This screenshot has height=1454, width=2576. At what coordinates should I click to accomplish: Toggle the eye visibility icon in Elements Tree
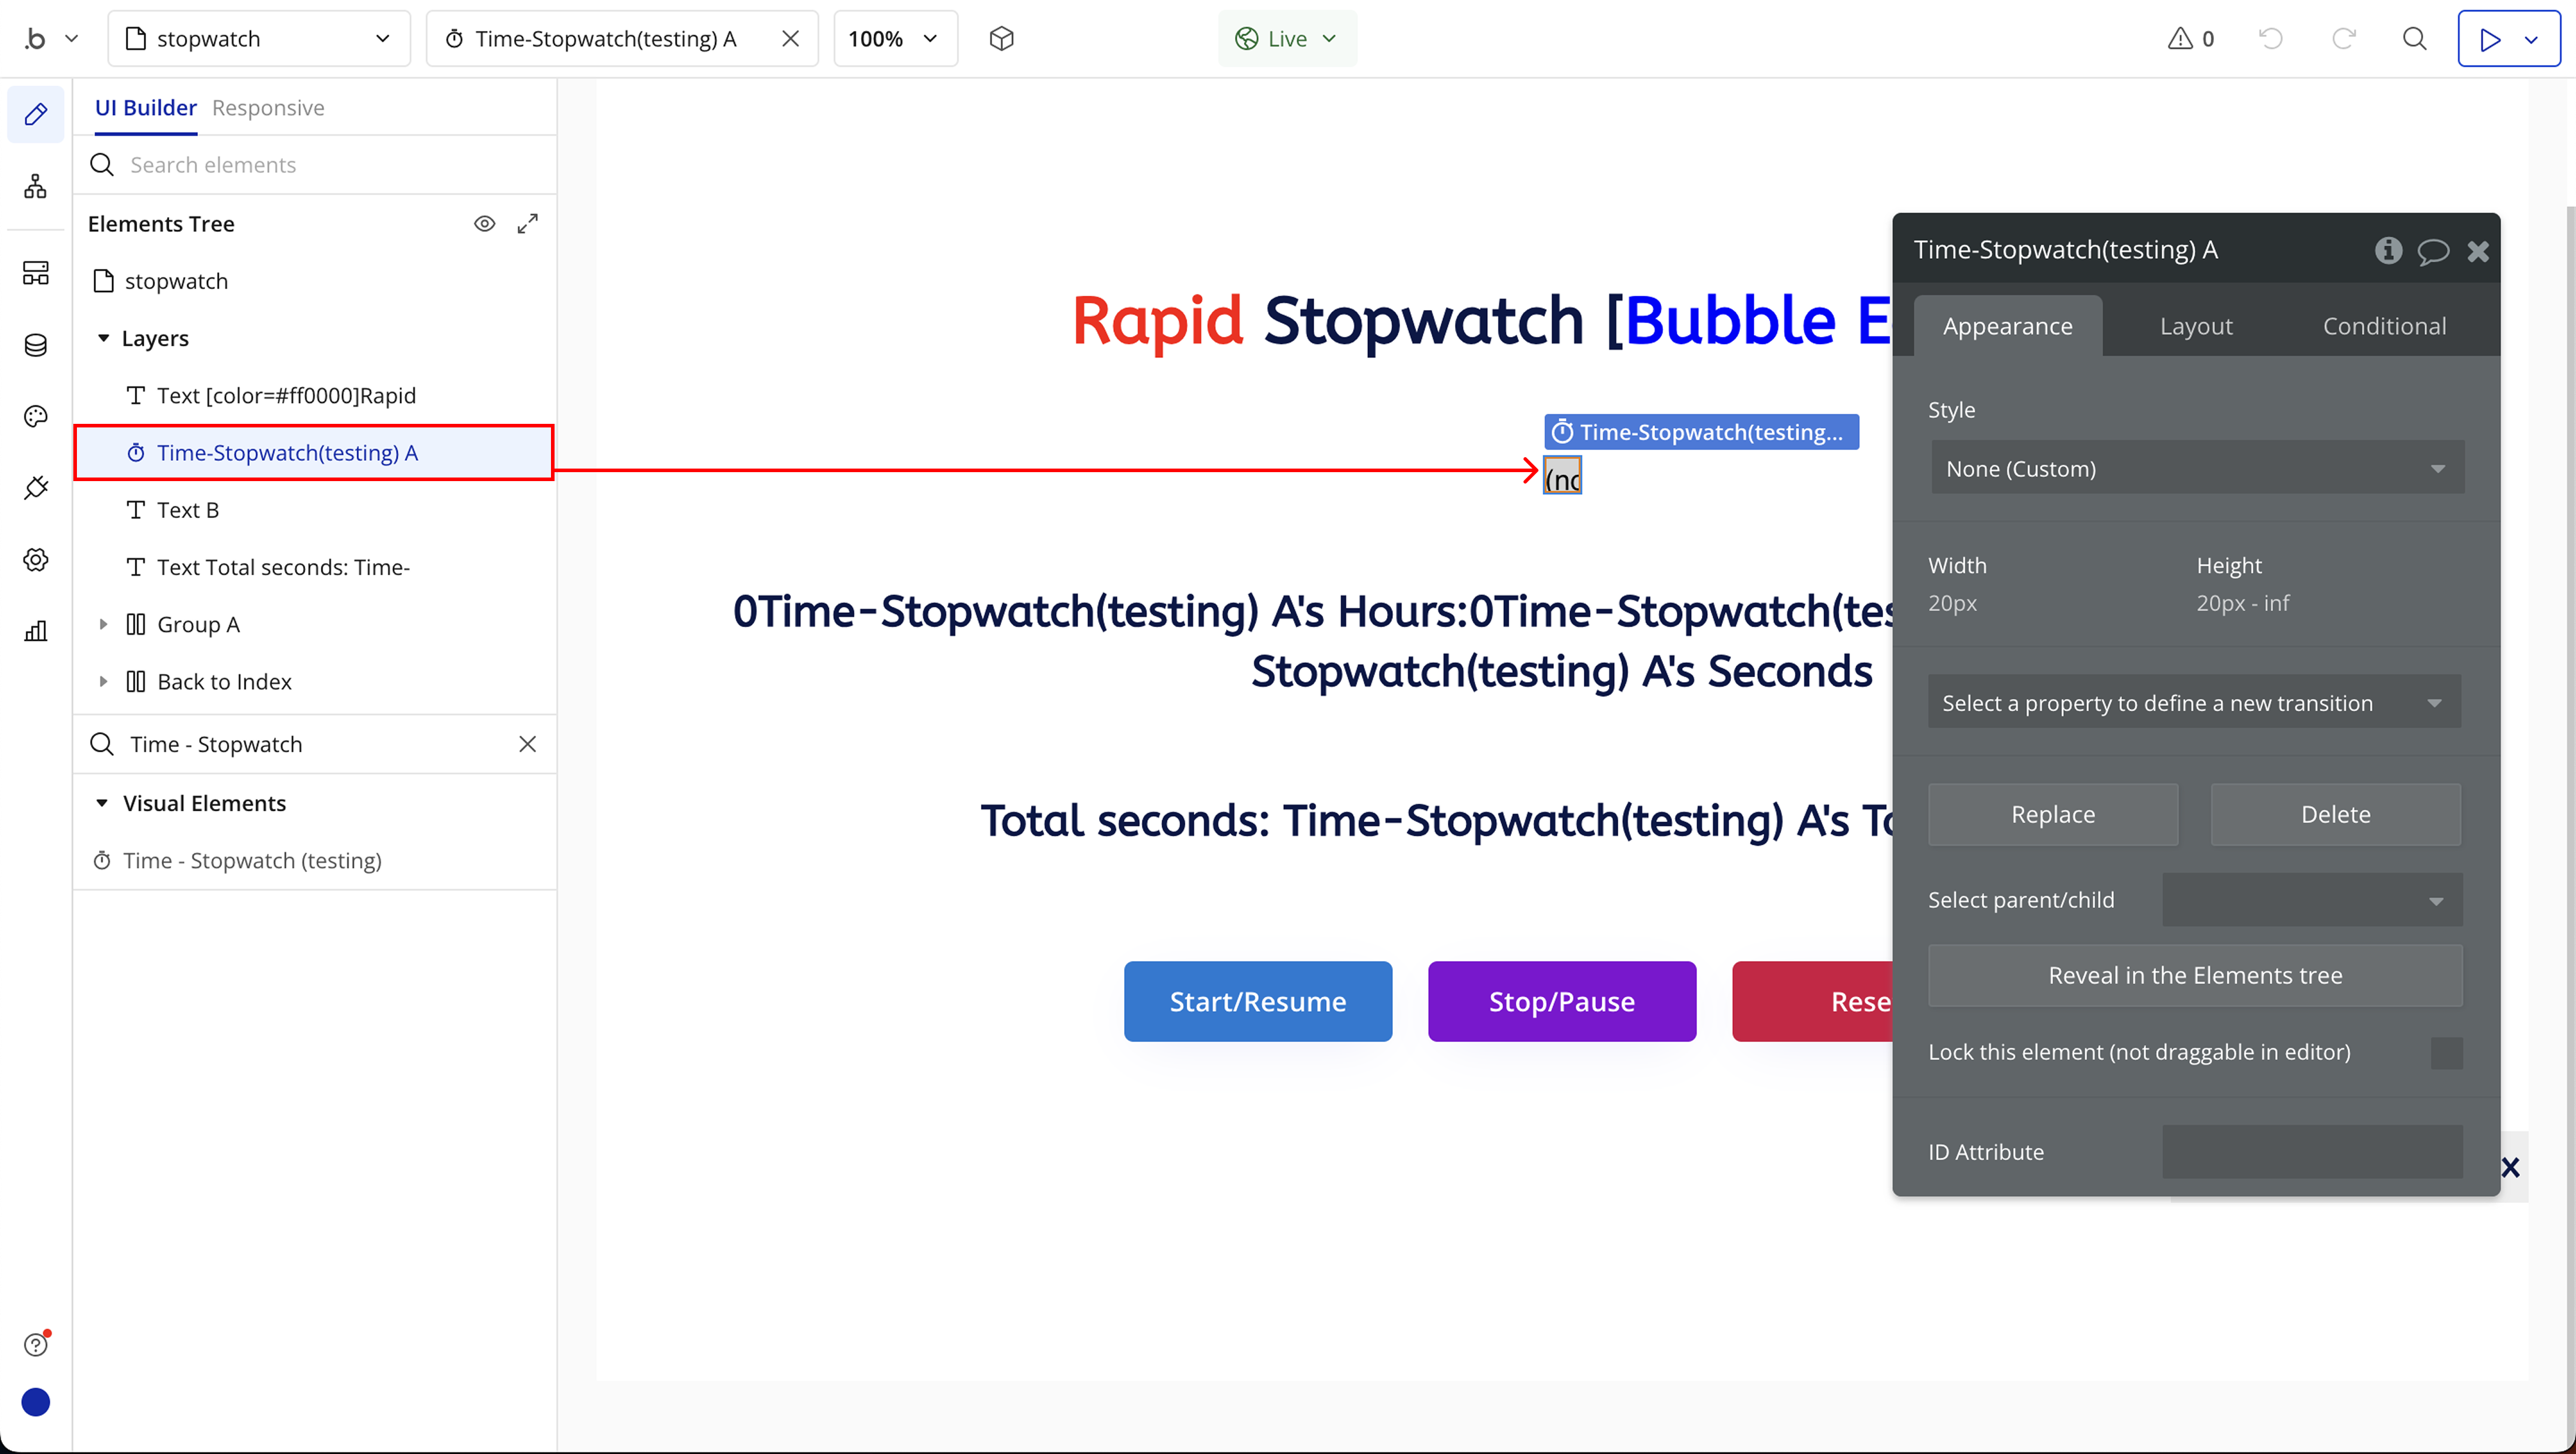click(484, 224)
